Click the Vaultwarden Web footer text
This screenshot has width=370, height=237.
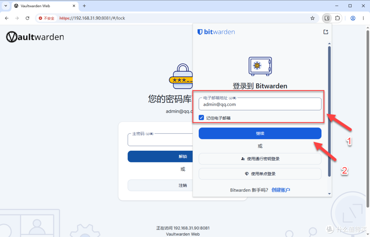183,234
